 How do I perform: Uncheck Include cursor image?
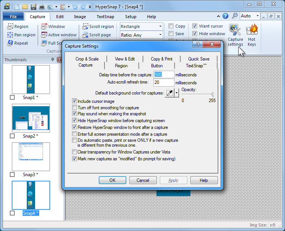tap(75, 101)
